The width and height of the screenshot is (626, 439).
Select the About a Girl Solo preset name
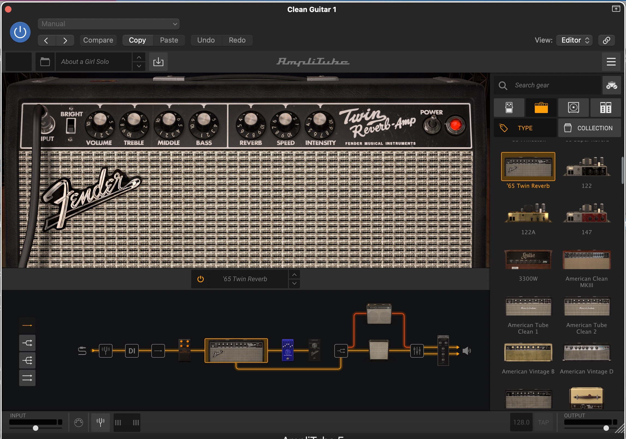[x=94, y=62]
